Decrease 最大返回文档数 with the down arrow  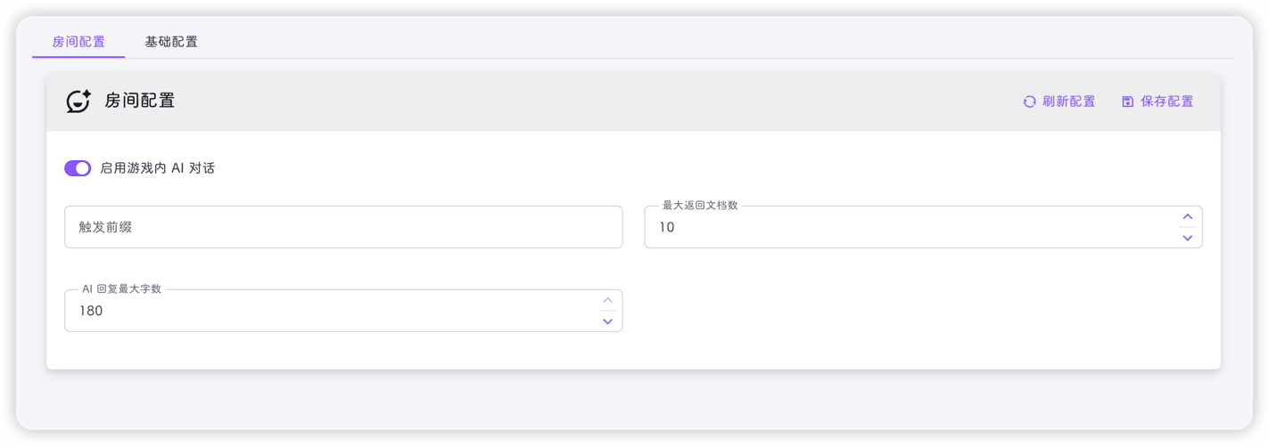(x=1187, y=238)
